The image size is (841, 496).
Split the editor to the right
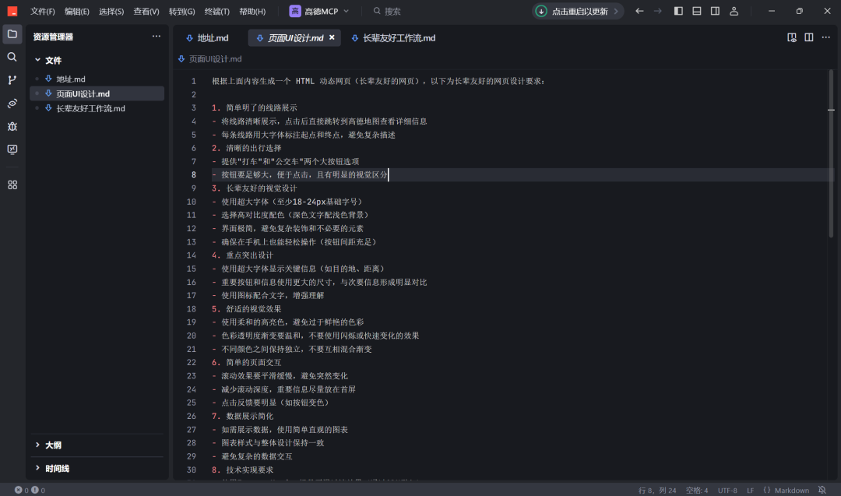pos(809,37)
